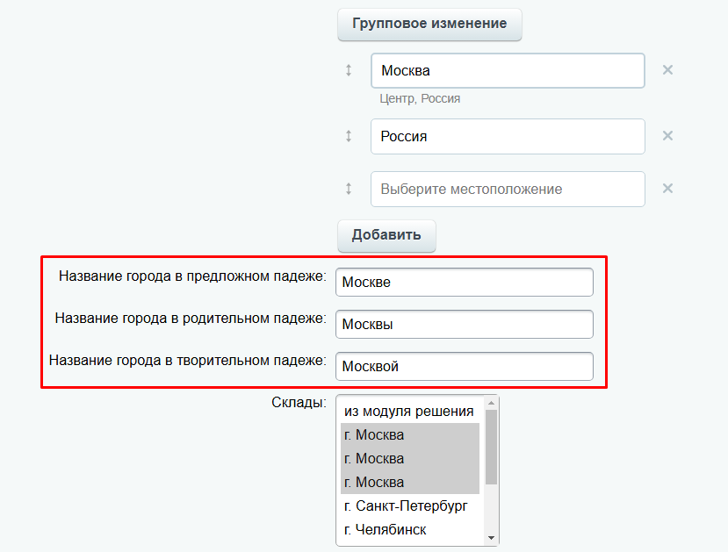The width and height of the screenshot is (728, 552).
Task: Edit instrumental case field containing Москвой
Action: click(465, 367)
